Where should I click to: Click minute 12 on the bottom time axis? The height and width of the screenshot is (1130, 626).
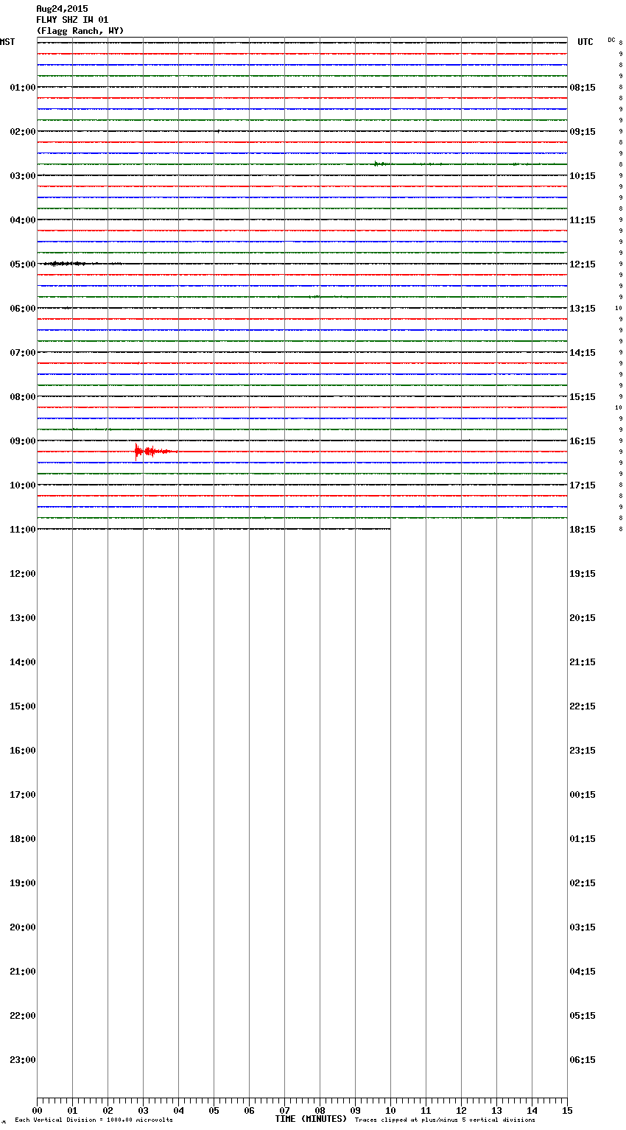(x=461, y=1110)
